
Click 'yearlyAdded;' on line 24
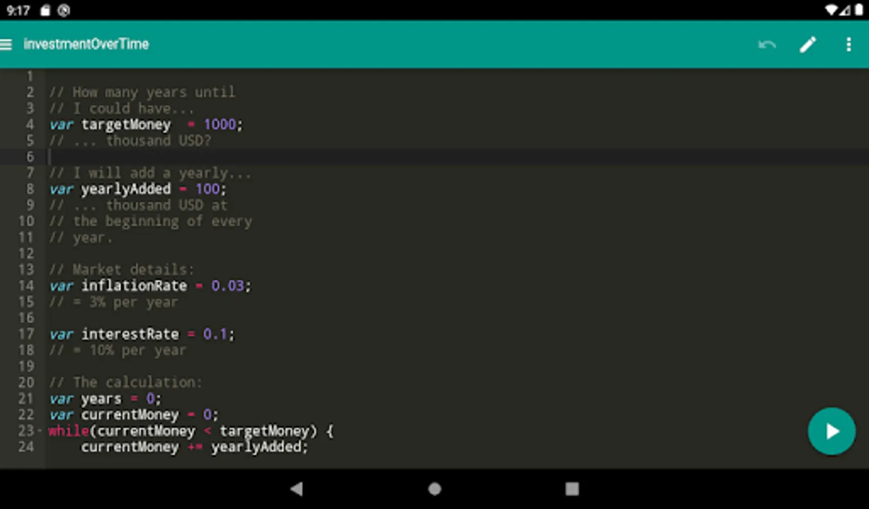[x=260, y=447]
